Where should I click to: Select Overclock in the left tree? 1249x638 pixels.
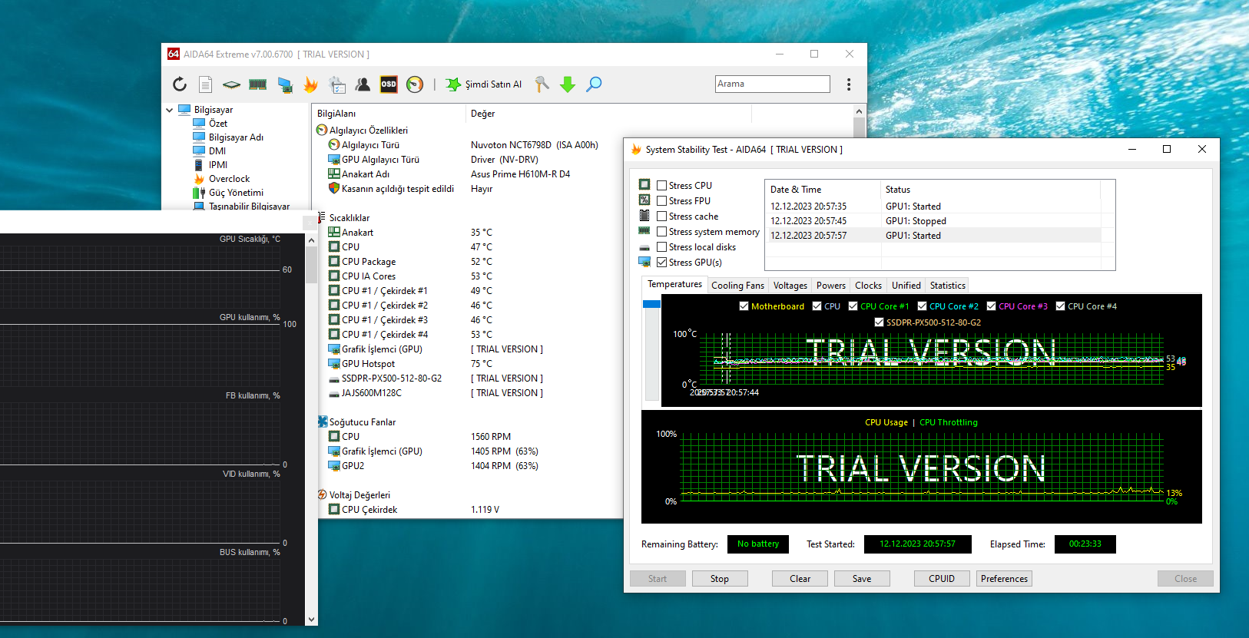[229, 179]
